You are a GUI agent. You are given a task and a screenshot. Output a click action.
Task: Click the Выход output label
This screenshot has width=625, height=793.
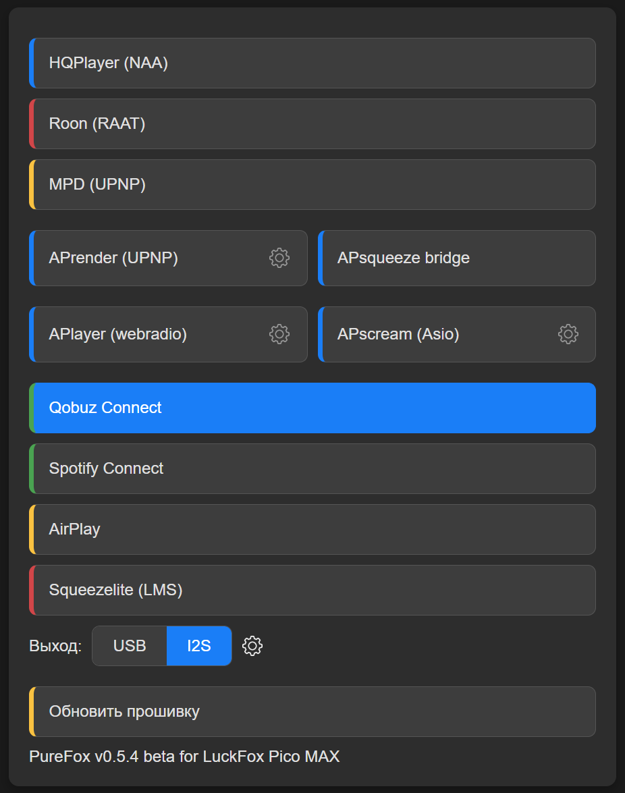(55, 647)
